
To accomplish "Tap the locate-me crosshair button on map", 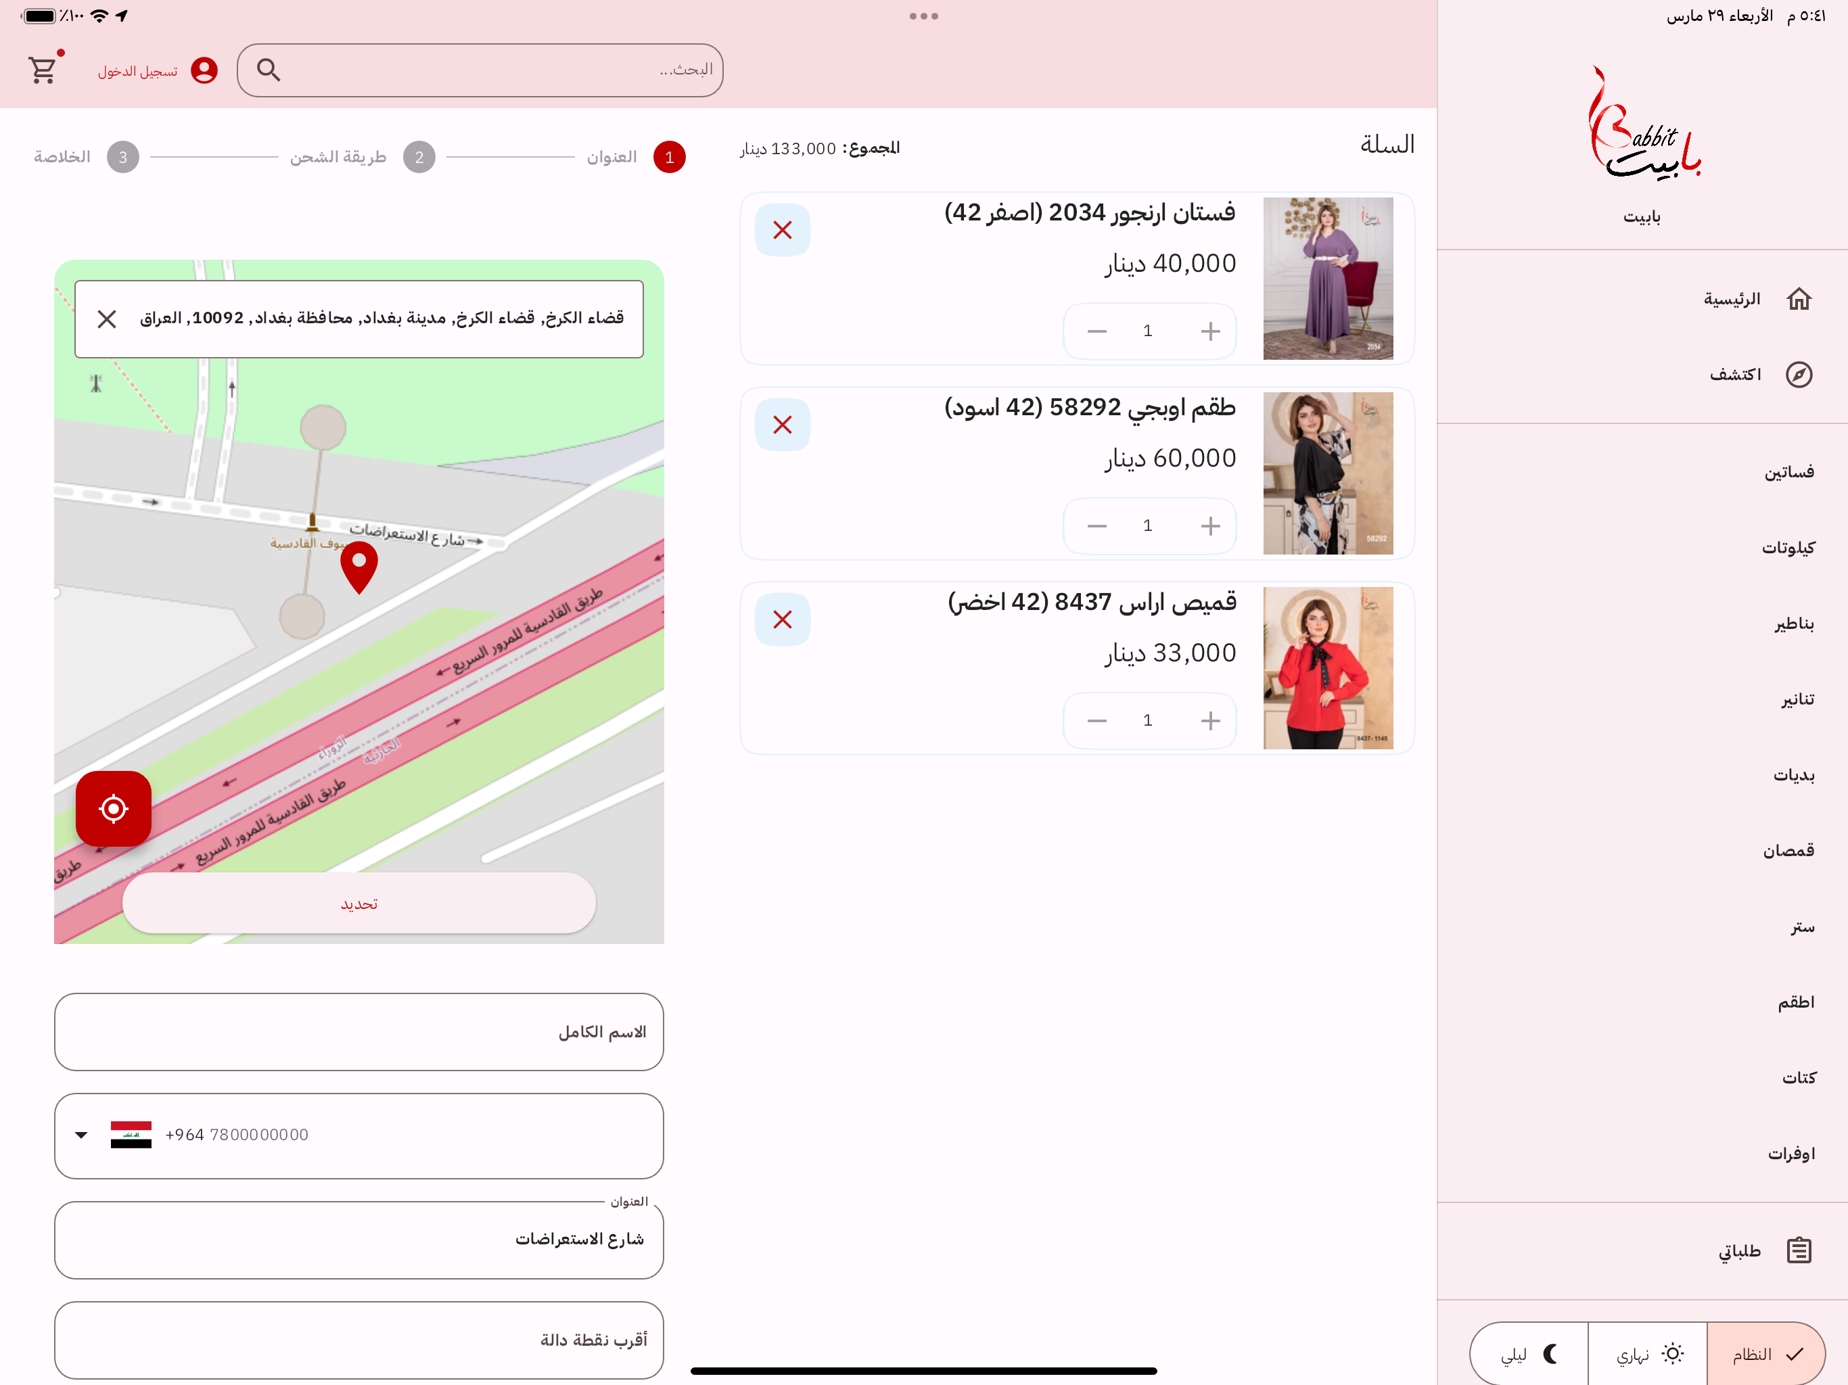I will point(114,809).
